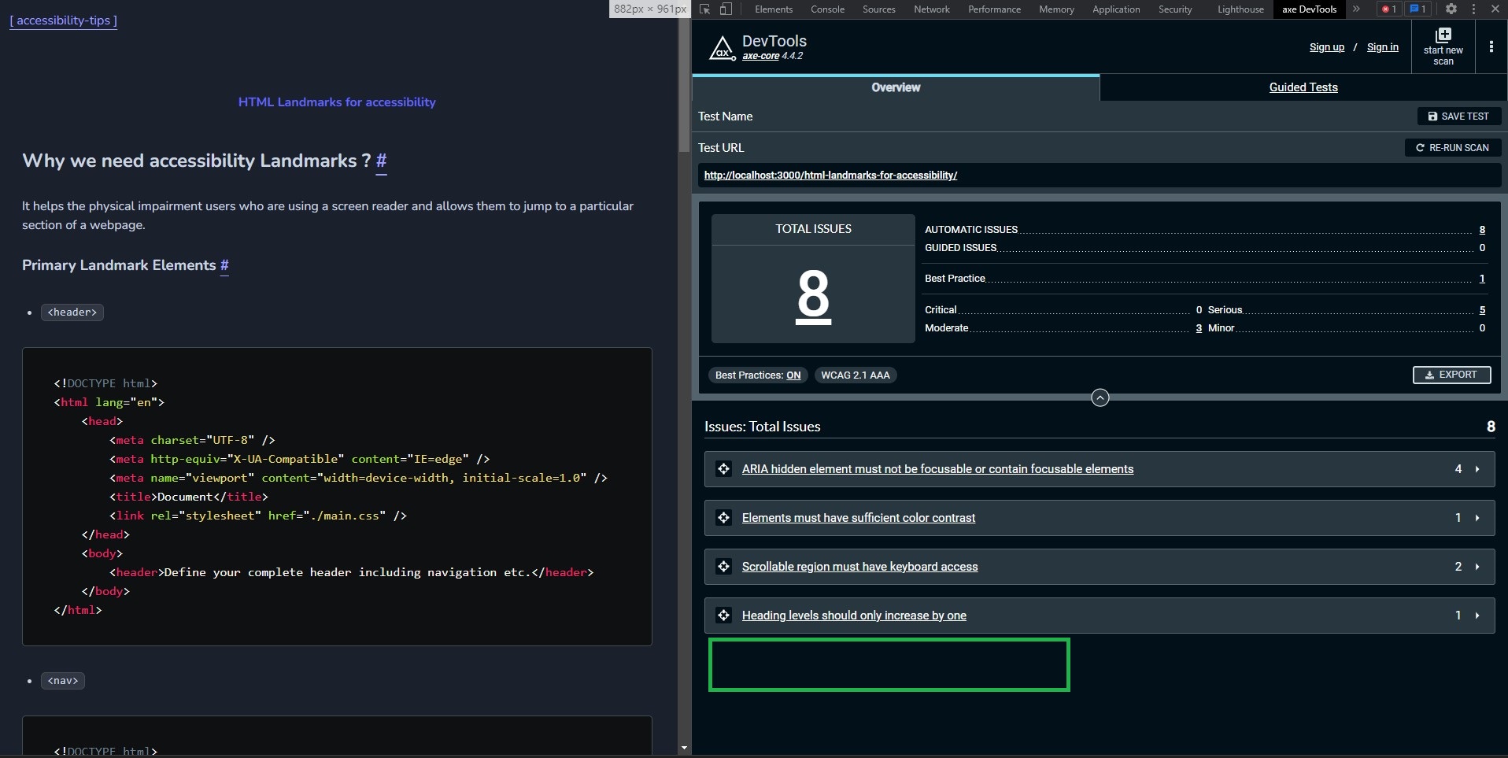Click the Best Practice count 1
The width and height of the screenshot is (1508, 758).
(x=1482, y=279)
